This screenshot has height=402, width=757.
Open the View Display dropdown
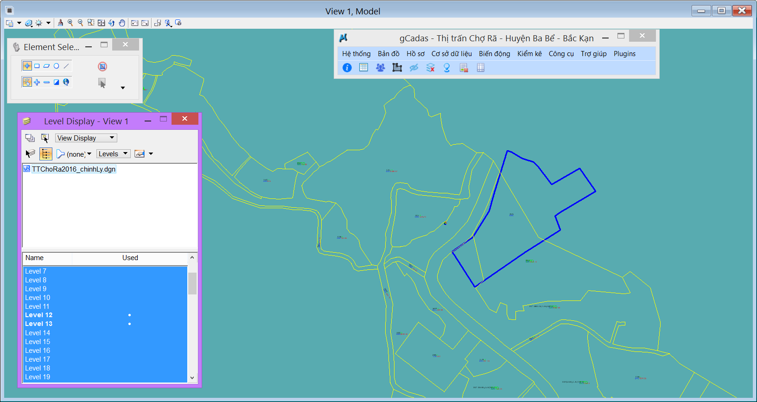86,138
